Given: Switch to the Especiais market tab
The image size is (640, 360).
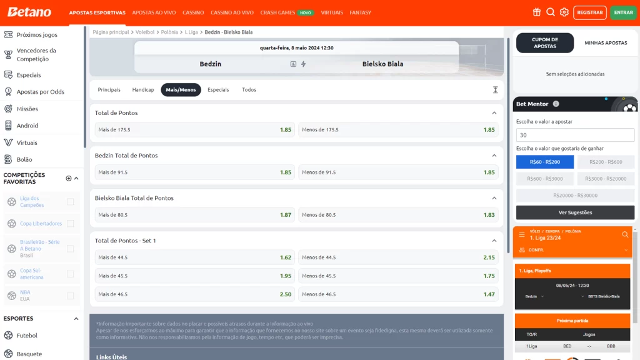Looking at the screenshot, I should point(218,90).
